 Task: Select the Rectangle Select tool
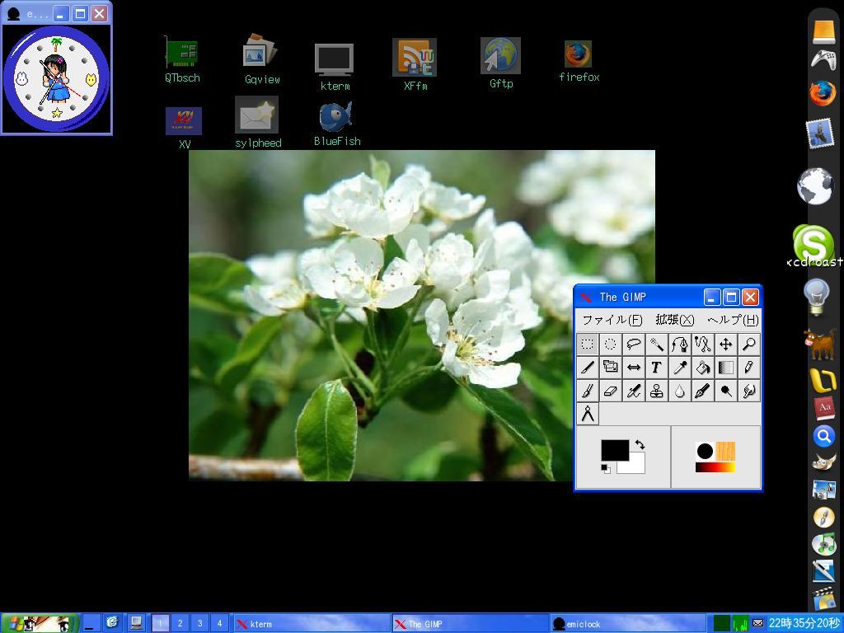click(588, 345)
